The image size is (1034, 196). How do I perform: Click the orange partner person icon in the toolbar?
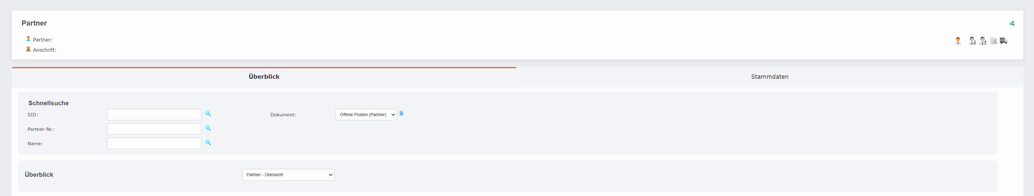click(x=958, y=41)
